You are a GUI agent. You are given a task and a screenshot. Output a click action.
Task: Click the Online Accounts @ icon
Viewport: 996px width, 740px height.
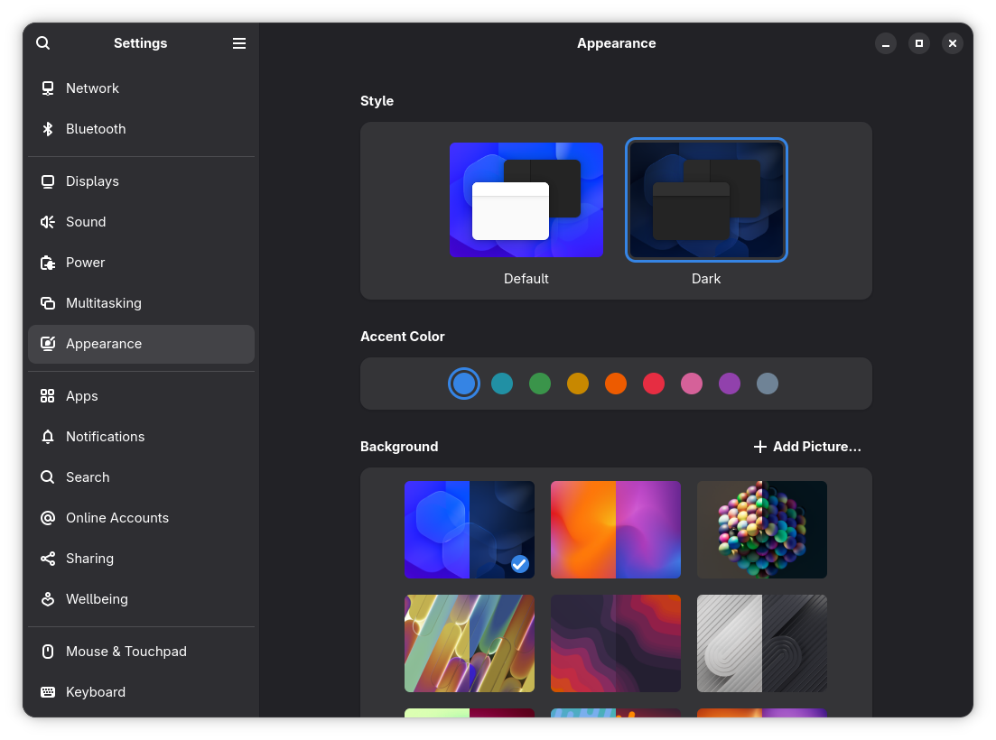click(x=48, y=518)
